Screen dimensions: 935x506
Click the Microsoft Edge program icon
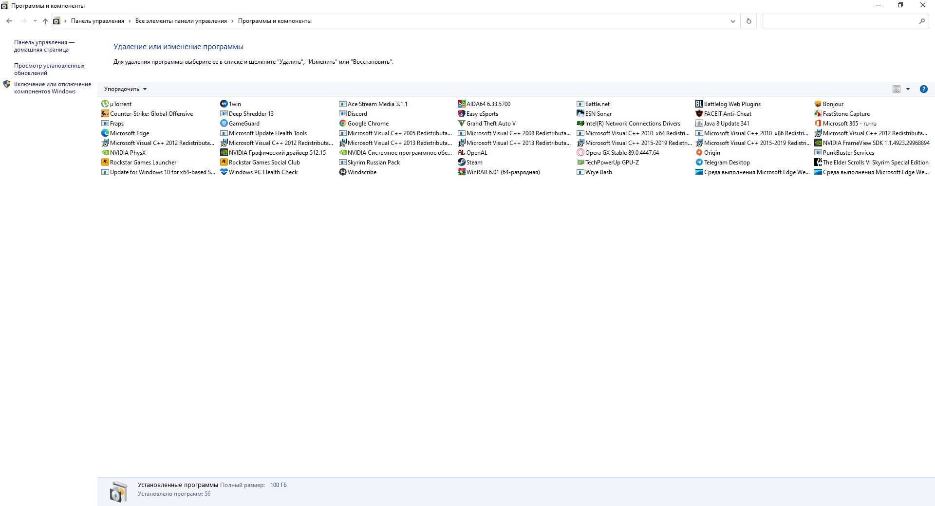click(105, 133)
